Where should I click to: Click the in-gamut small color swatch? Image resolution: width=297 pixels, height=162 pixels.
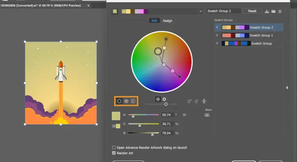[x=118, y=126]
